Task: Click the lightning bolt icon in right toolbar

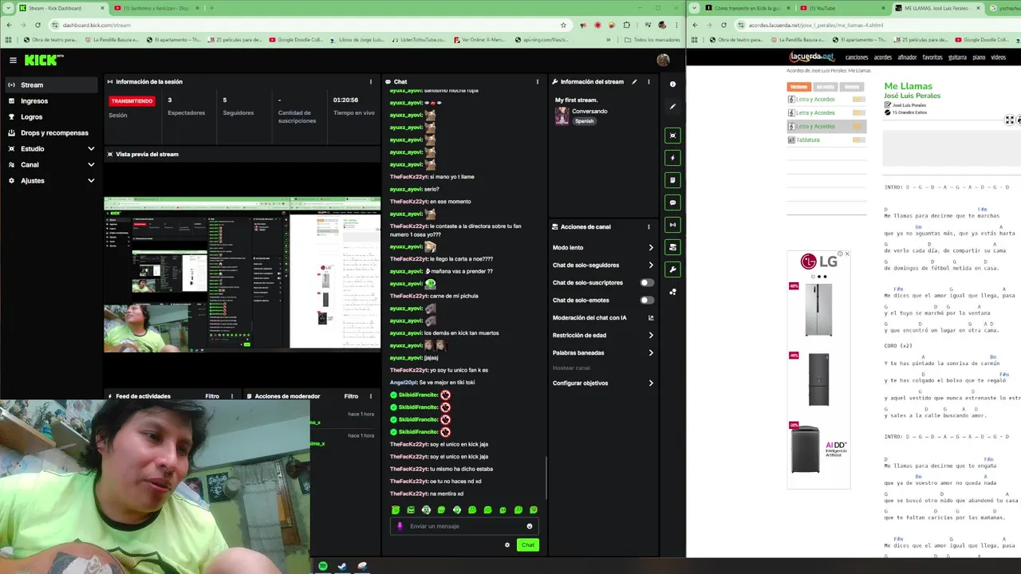Action: [672, 158]
